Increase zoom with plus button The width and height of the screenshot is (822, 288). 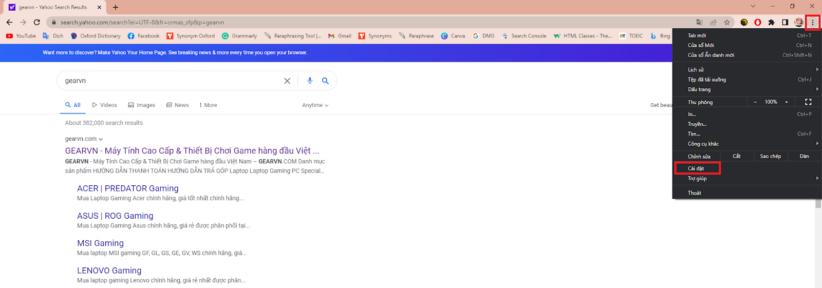coord(787,102)
